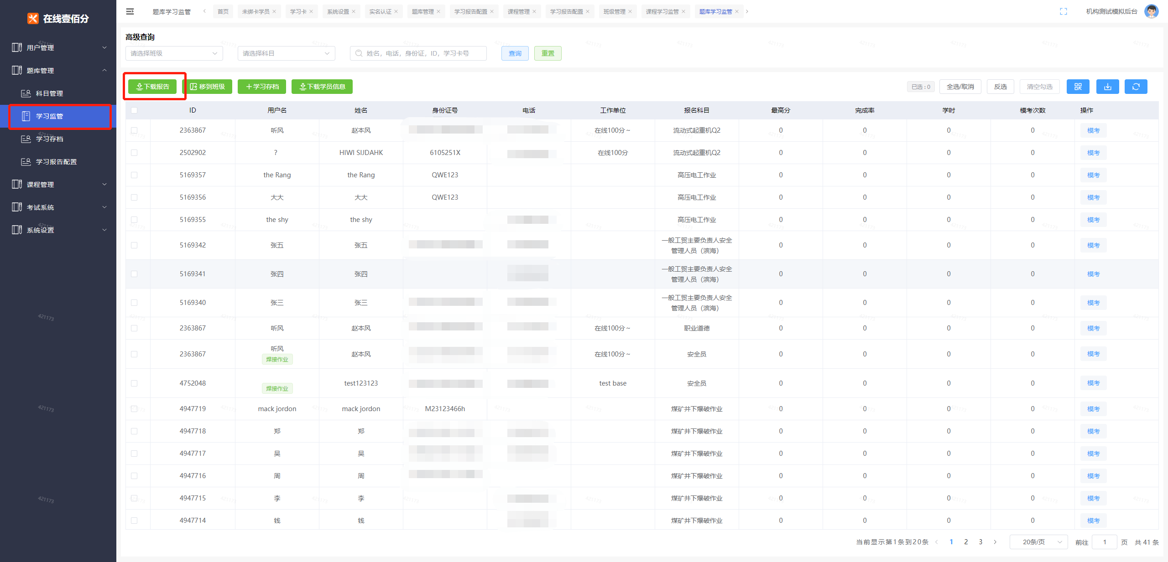Click the 前往 page number input
The image size is (1168, 562).
(x=1104, y=542)
